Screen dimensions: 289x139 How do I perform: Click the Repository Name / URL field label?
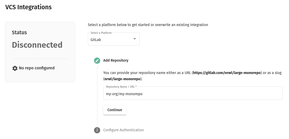(x=121, y=87)
